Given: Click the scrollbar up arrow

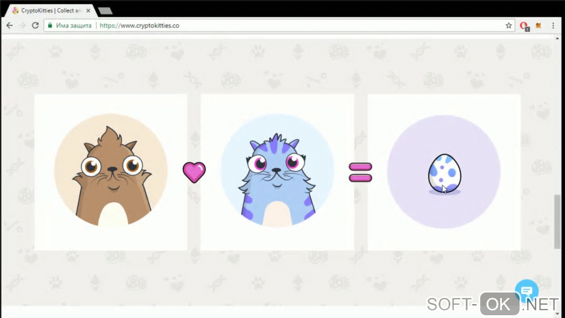Looking at the screenshot, I should (557, 38).
